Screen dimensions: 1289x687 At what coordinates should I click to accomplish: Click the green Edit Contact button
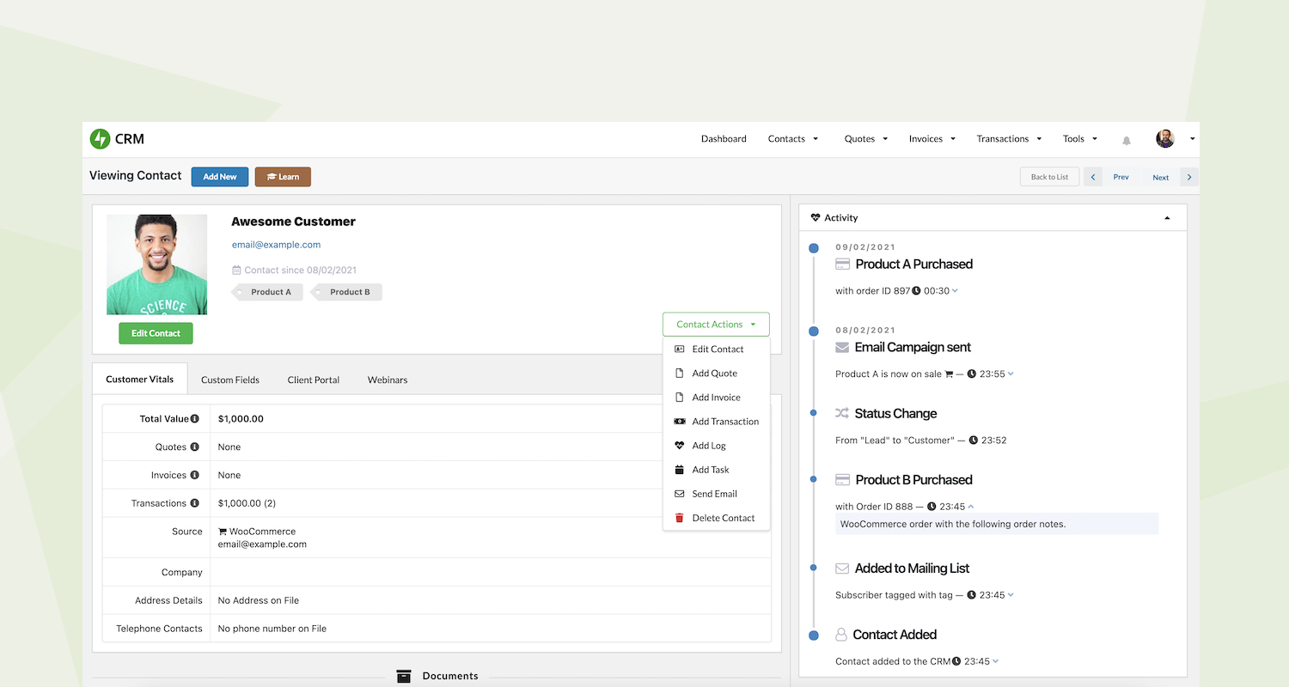pos(156,333)
